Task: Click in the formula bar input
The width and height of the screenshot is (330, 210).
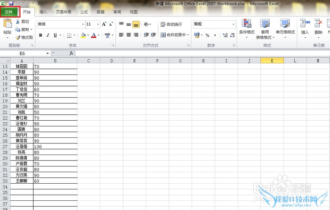Action: [x=203, y=53]
